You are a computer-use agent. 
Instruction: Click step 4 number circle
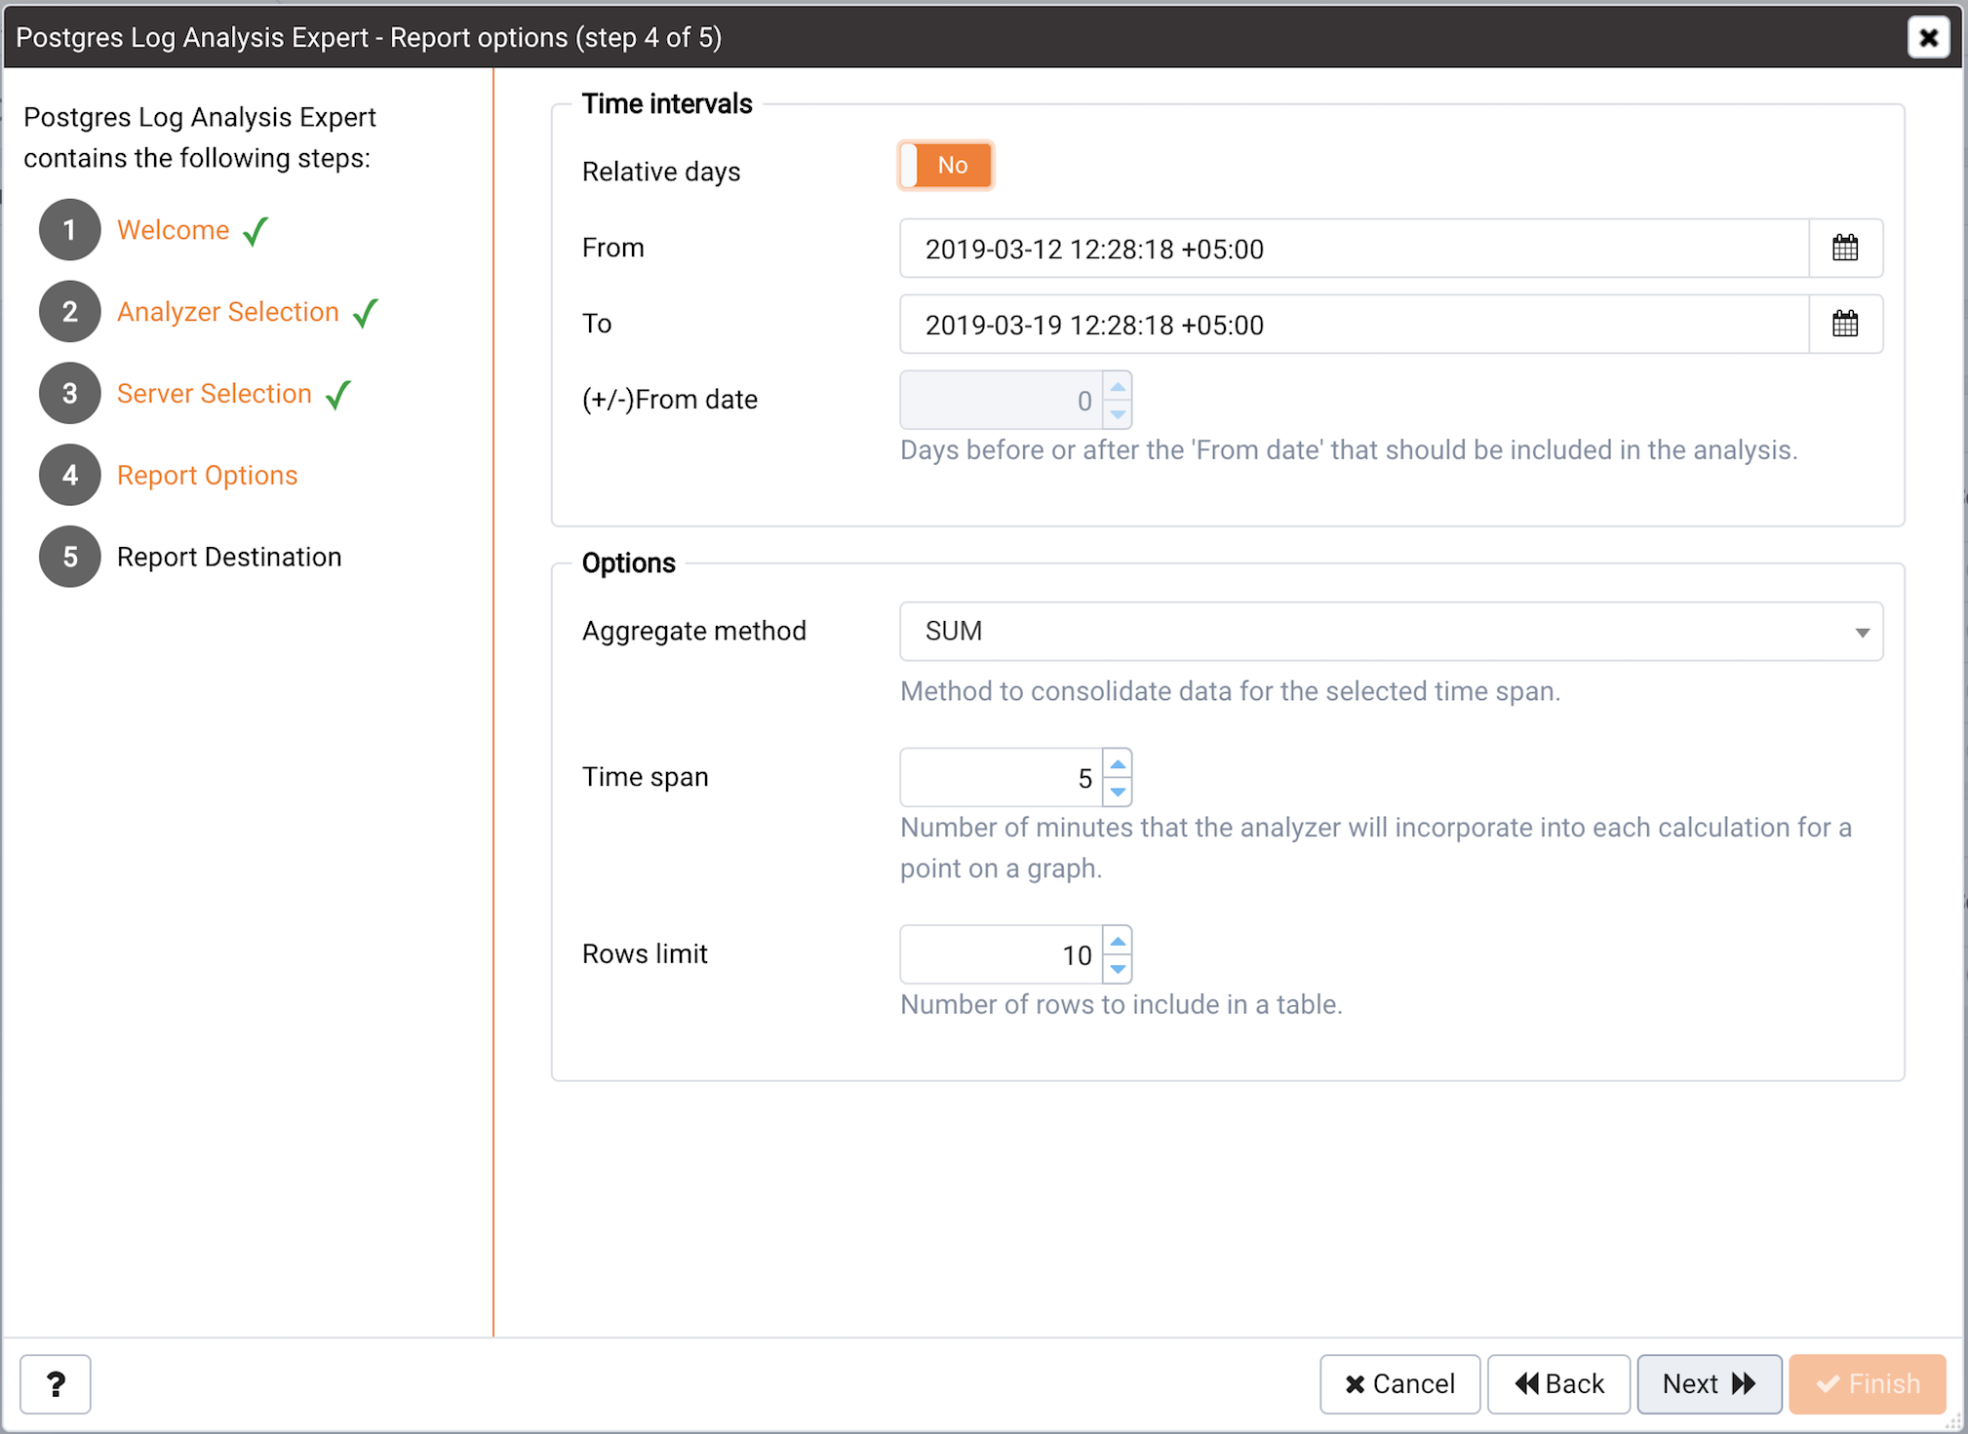click(69, 476)
